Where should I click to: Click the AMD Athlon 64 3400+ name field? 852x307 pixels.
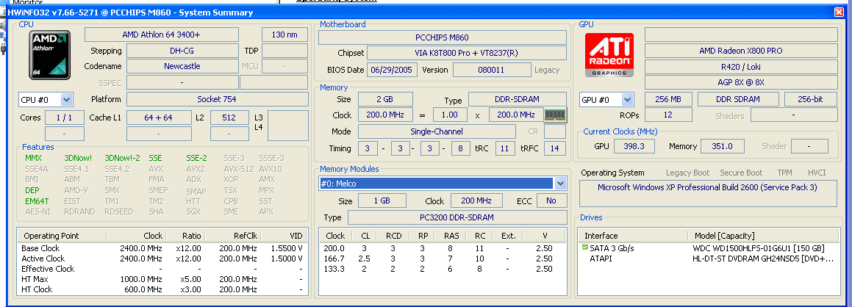tap(162, 35)
